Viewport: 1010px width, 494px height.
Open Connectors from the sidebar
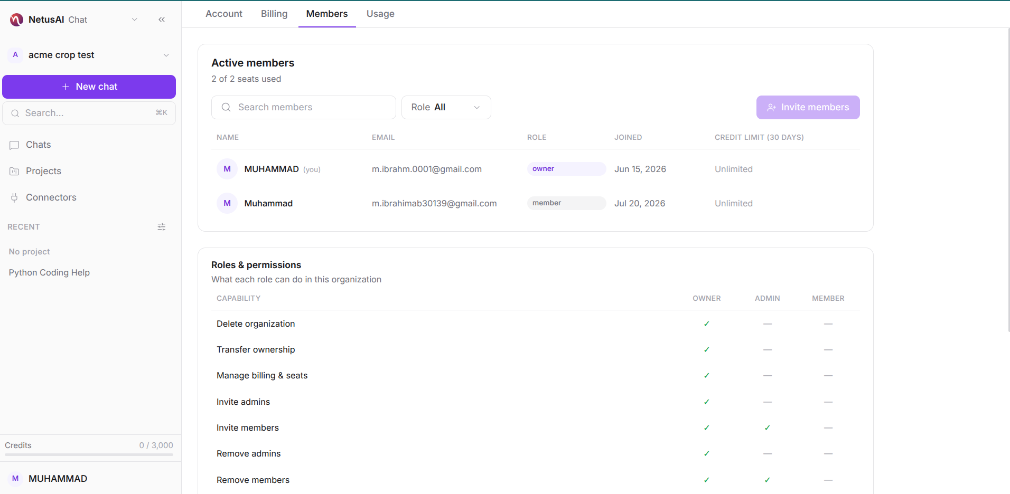point(51,197)
